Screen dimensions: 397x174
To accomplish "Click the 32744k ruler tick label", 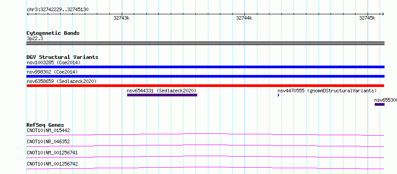I will 244,18.
